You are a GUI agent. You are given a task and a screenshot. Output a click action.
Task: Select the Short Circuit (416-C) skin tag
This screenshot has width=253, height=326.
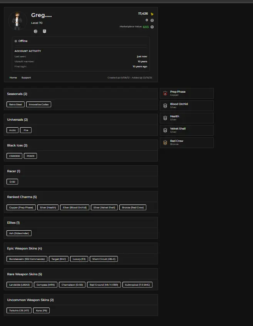[104, 259]
